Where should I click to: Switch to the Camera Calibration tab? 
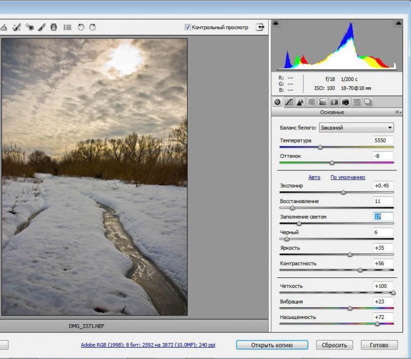coord(345,102)
